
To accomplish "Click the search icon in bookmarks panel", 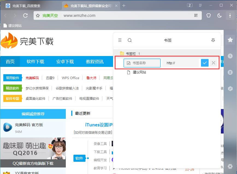I will pos(130,40).
